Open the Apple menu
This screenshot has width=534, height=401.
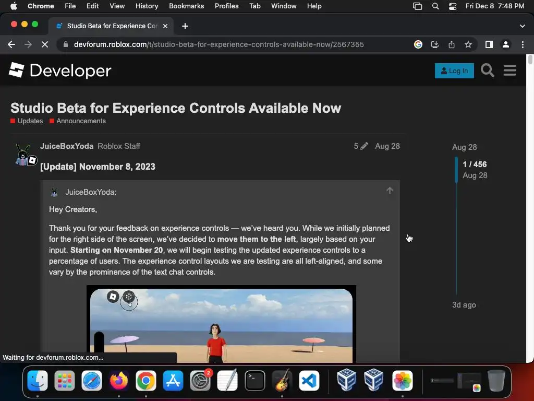click(14, 6)
